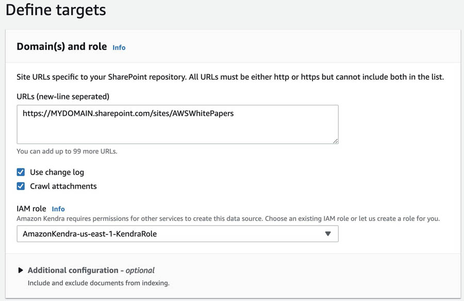The width and height of the screenshot is (464, 301).
Task: Click 'Include and exclude documents from indexing' description
Action: coord(98,283)
